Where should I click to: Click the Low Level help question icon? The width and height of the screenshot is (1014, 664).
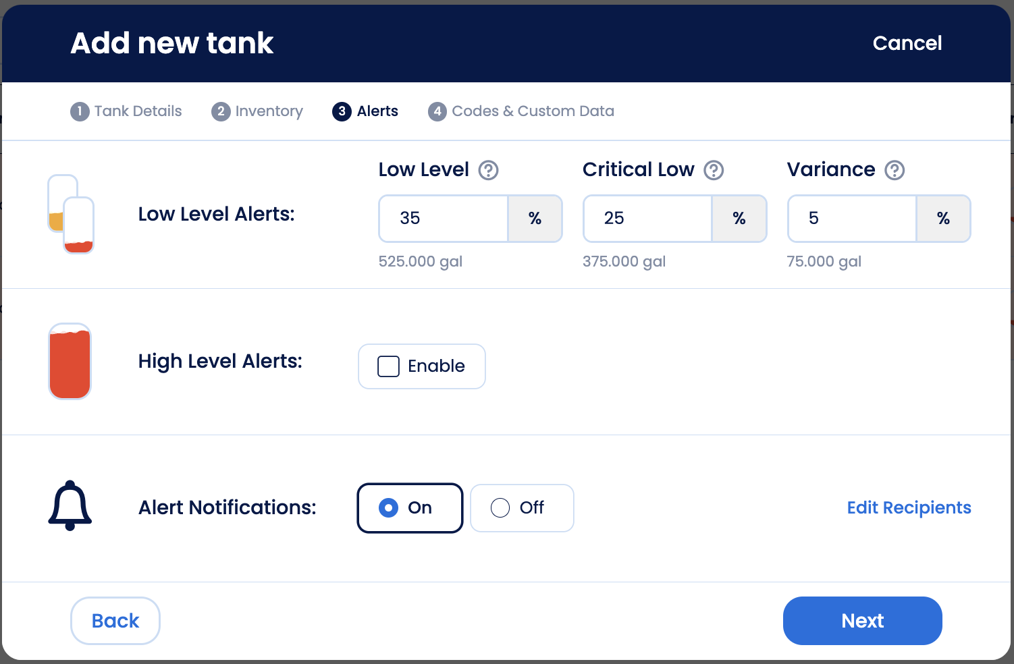coord(488,170)
